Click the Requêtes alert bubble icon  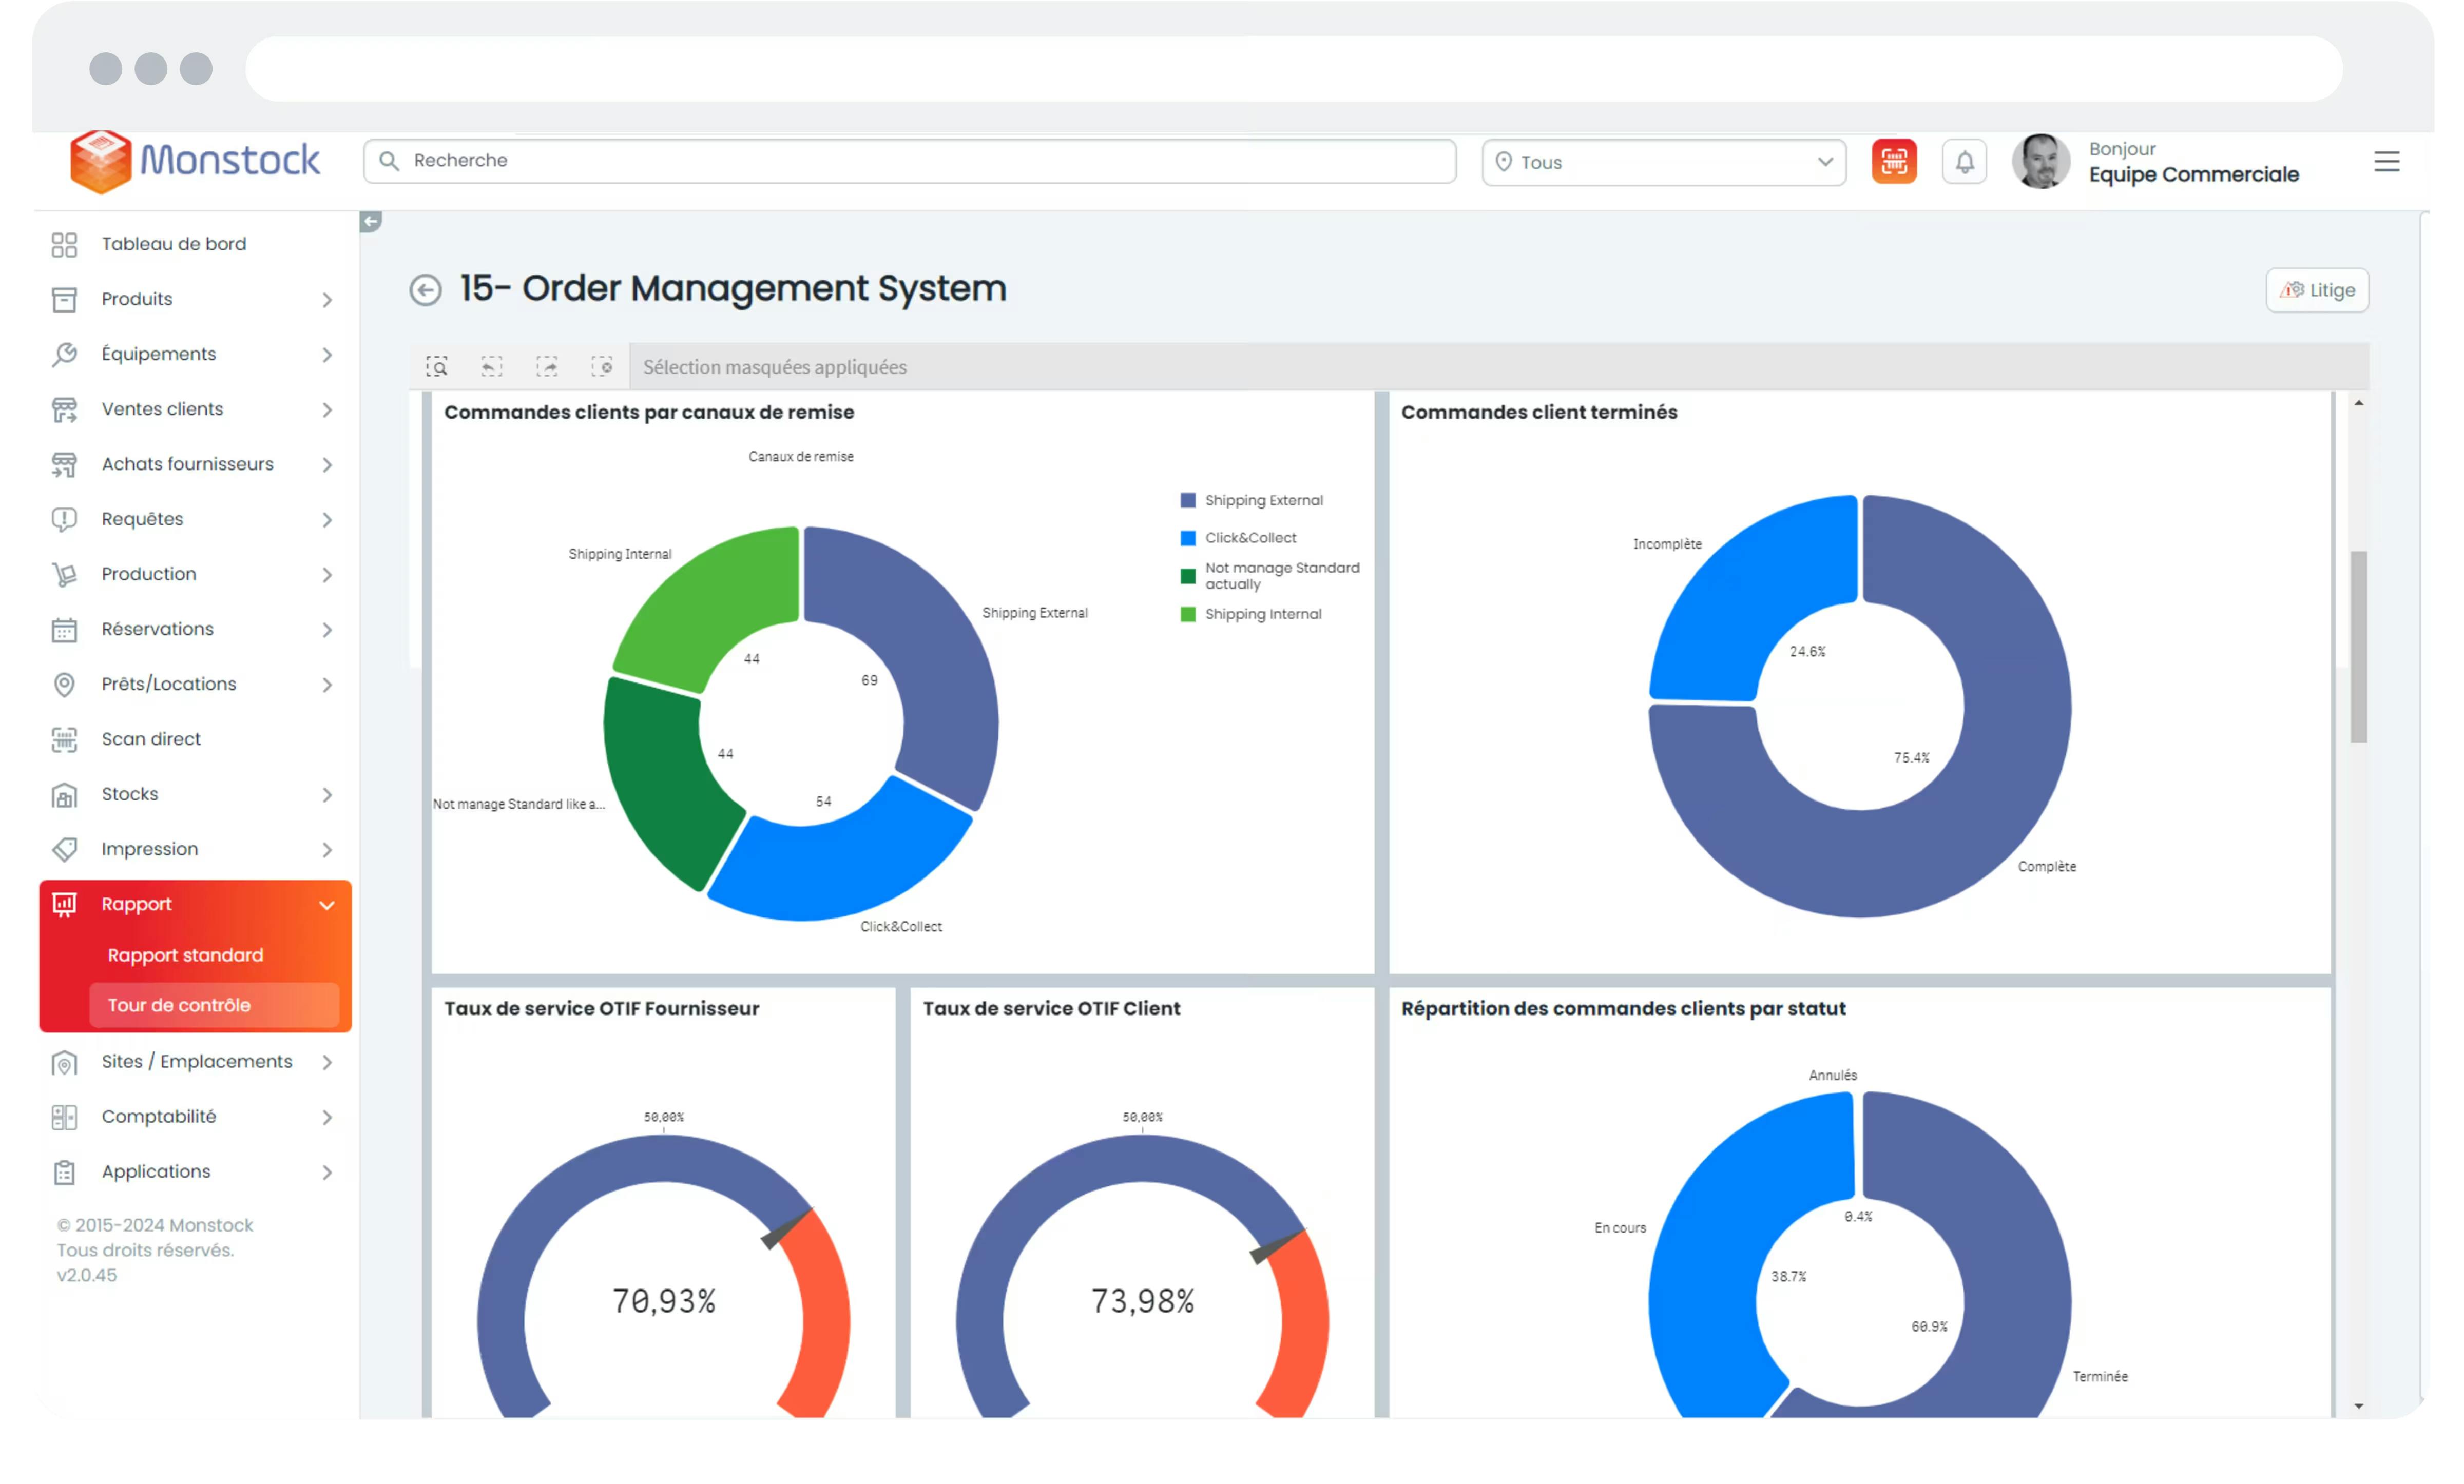[64, 520]
